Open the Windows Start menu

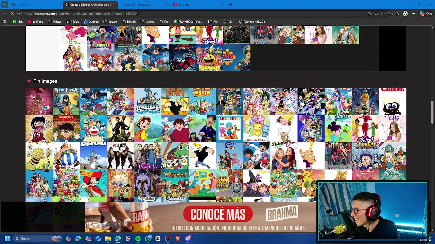7,239
